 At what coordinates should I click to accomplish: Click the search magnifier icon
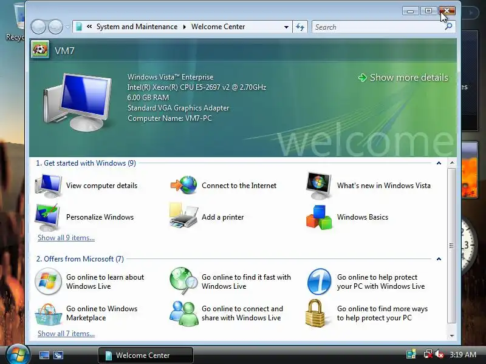[448, 27]
